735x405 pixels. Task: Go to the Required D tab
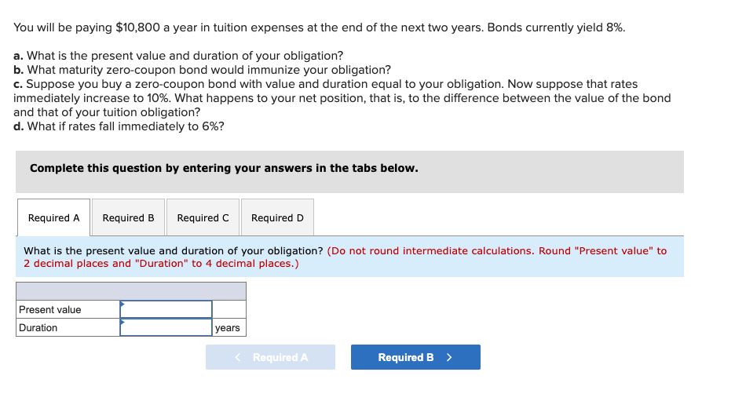click(x=277, y=218)
